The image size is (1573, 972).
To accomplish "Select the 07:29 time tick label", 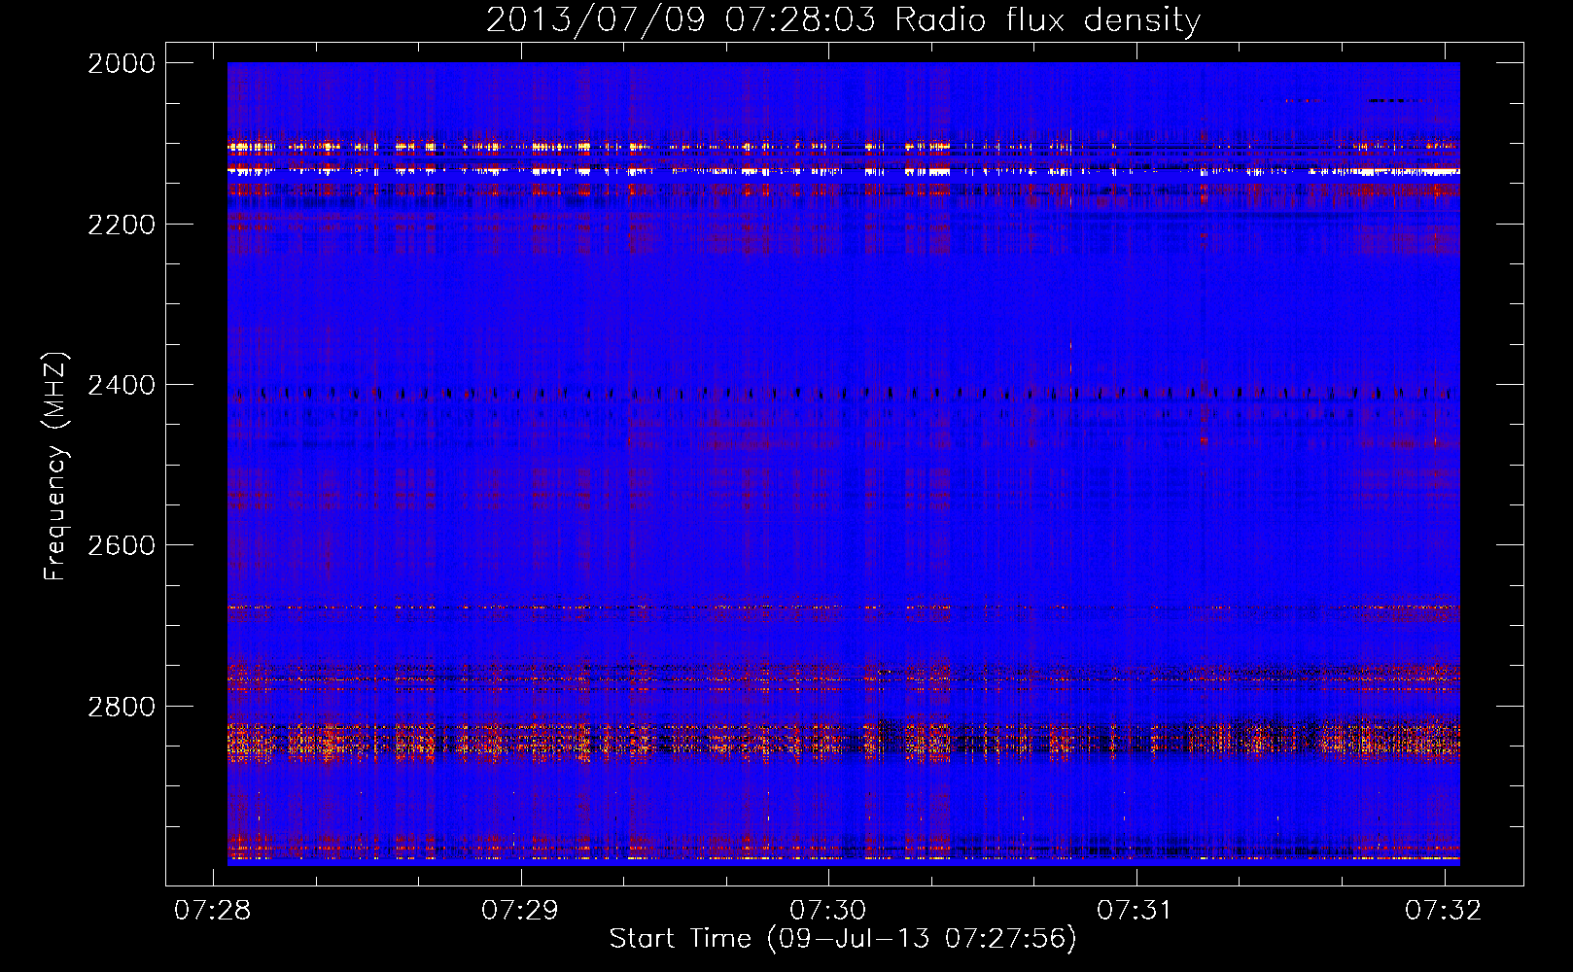I will click(x=520, y=910).
